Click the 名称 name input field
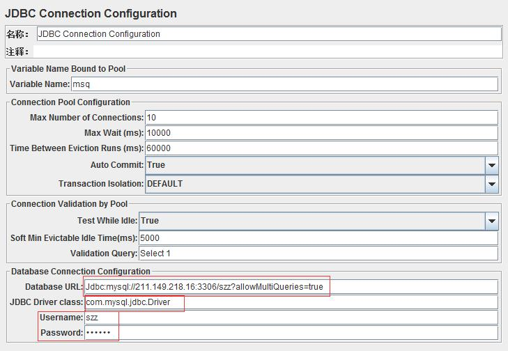This screenshot has height=351, width=508. pos(269,34)
